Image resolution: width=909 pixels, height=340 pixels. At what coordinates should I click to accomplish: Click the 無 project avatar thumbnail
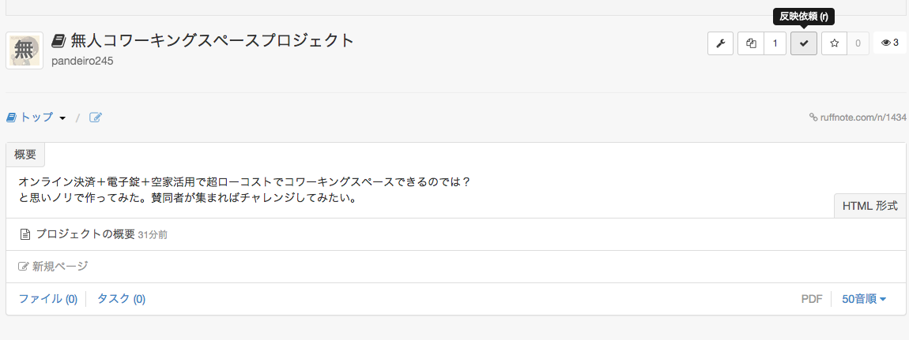click(25, 50)
